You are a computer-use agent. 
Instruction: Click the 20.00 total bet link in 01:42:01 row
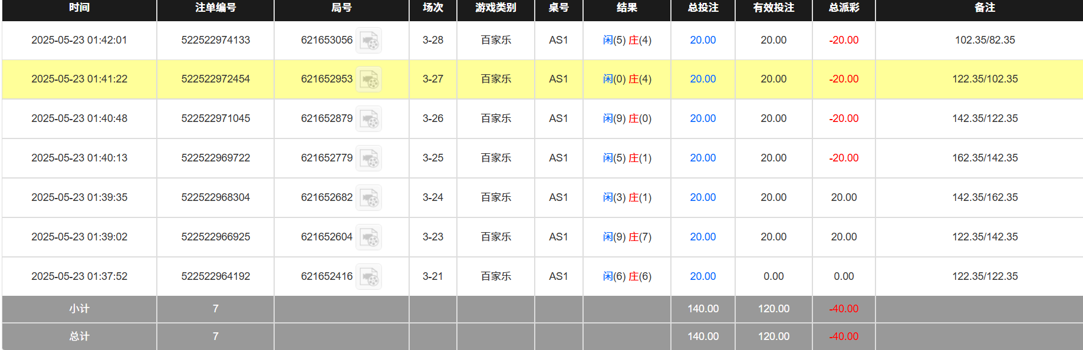[x=703, y=40]
